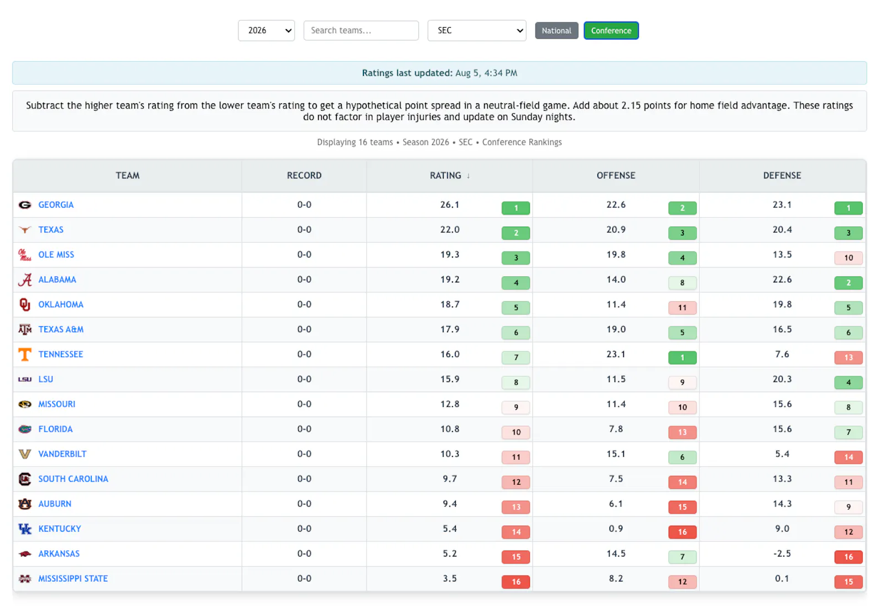Image resolution: width=885 pixels, height=608 pixels.
Task: Click Vanderbilt's offense value 15.1
Action: (x=616, y=454)
